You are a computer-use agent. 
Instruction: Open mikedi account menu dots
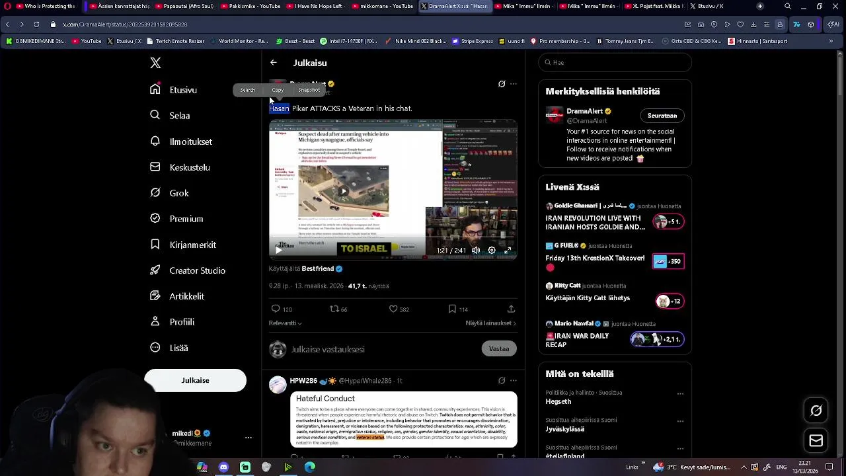[249, 438]
